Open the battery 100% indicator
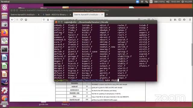This screenshot has width=193, height=108. (160, 2)
